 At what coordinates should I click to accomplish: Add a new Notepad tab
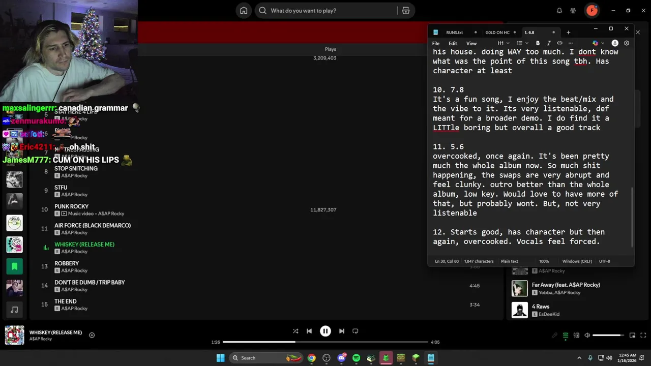[x=569, y=33]
